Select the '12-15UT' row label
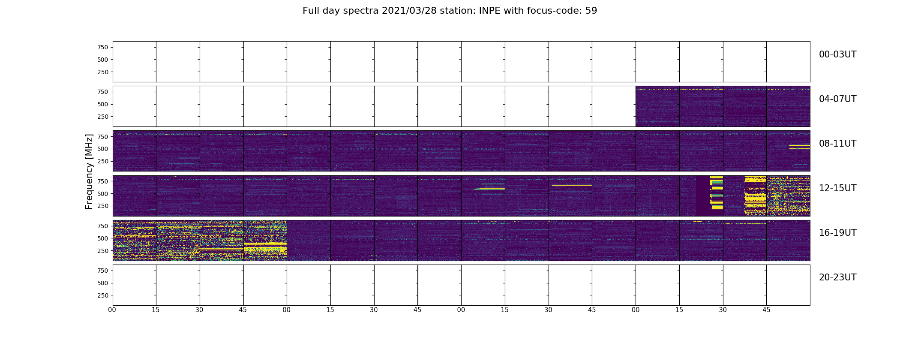The image size is (900, 343). (x=837, y=188)
